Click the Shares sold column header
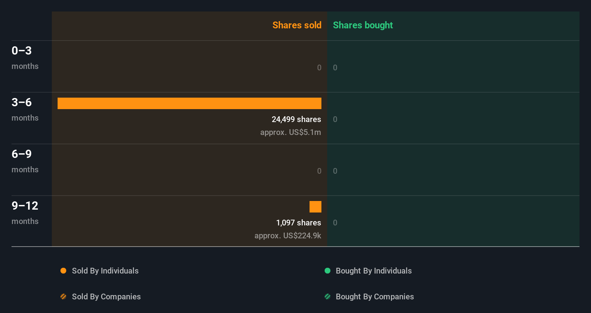 tap(297, 25)
